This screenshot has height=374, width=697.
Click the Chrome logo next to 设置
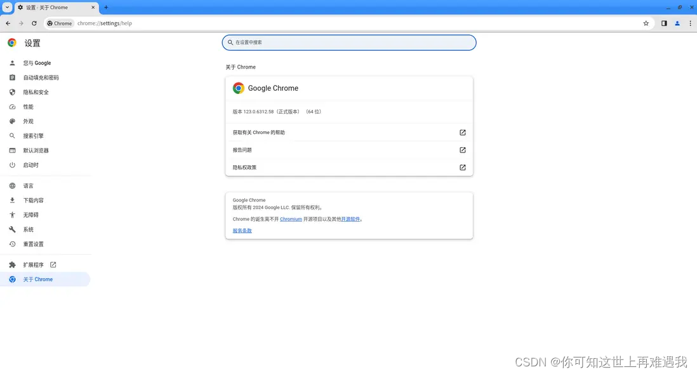[x=12, y=43]
